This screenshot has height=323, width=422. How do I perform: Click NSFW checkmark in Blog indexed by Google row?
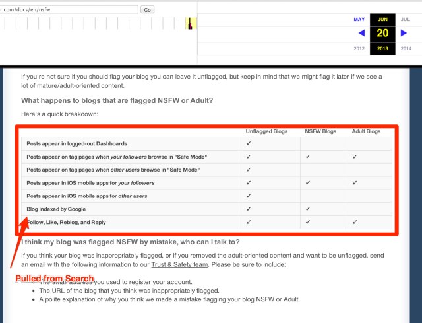[308, 209]
